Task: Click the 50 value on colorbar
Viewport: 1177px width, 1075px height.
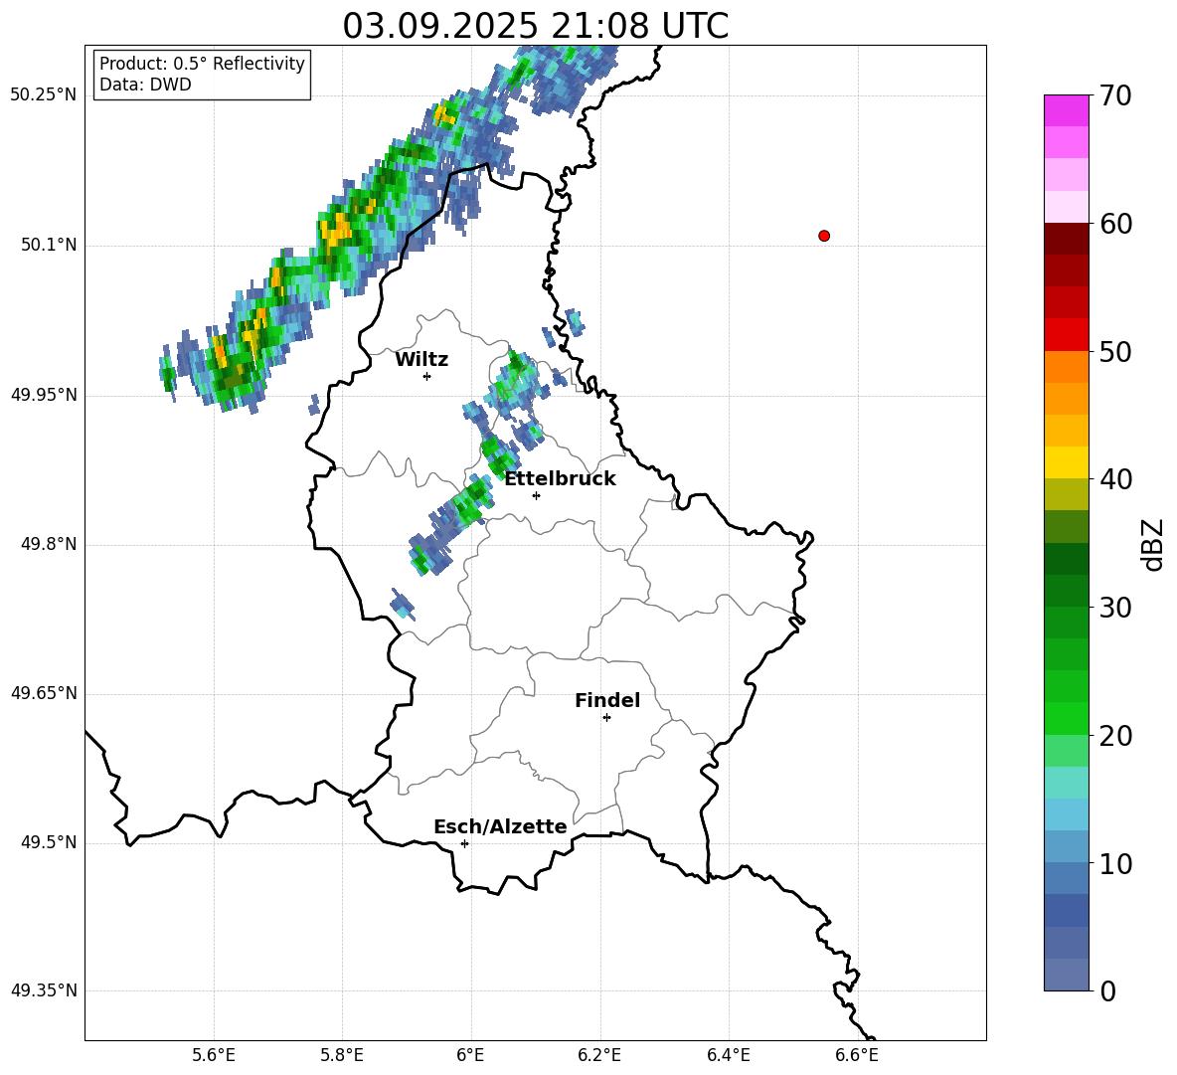Action: tap(1115, 352)
